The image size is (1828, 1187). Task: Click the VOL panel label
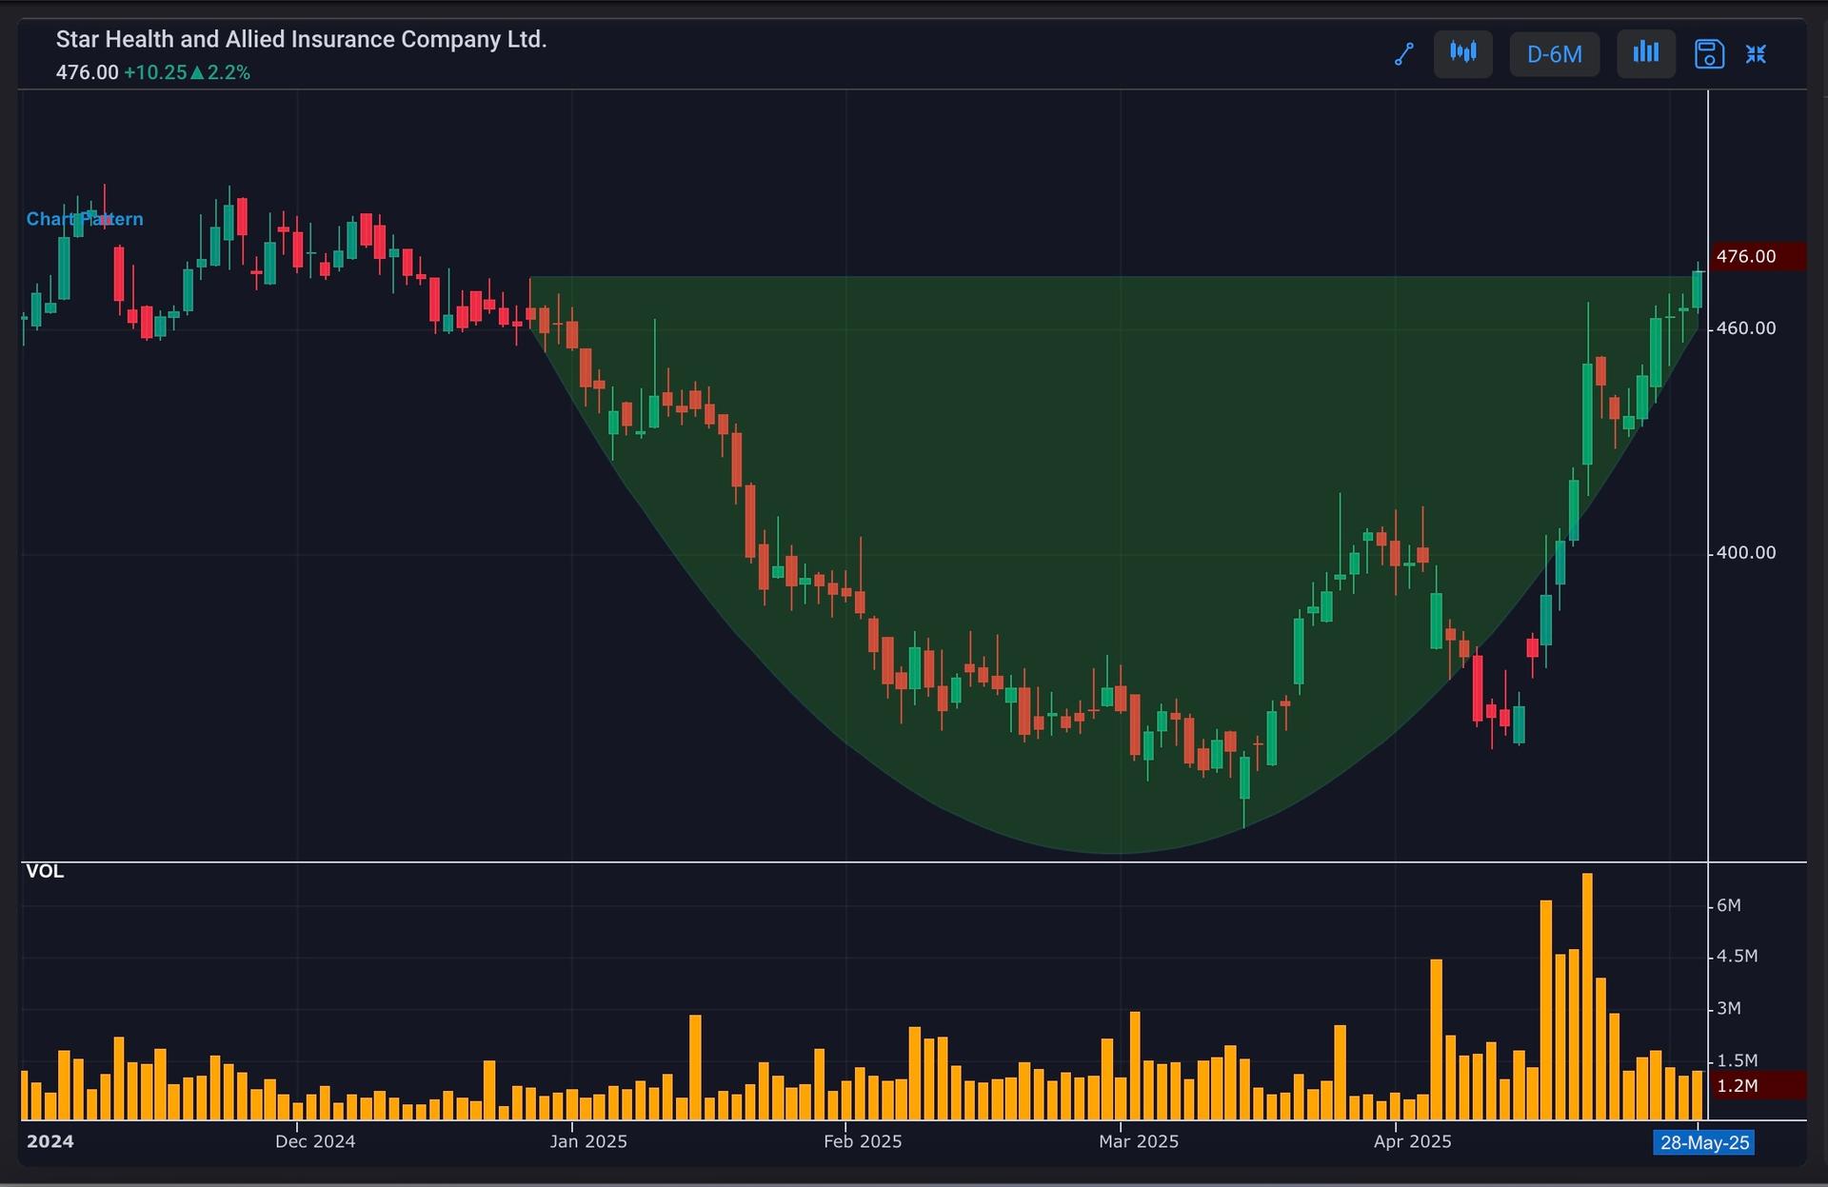(x=45, y=872)
